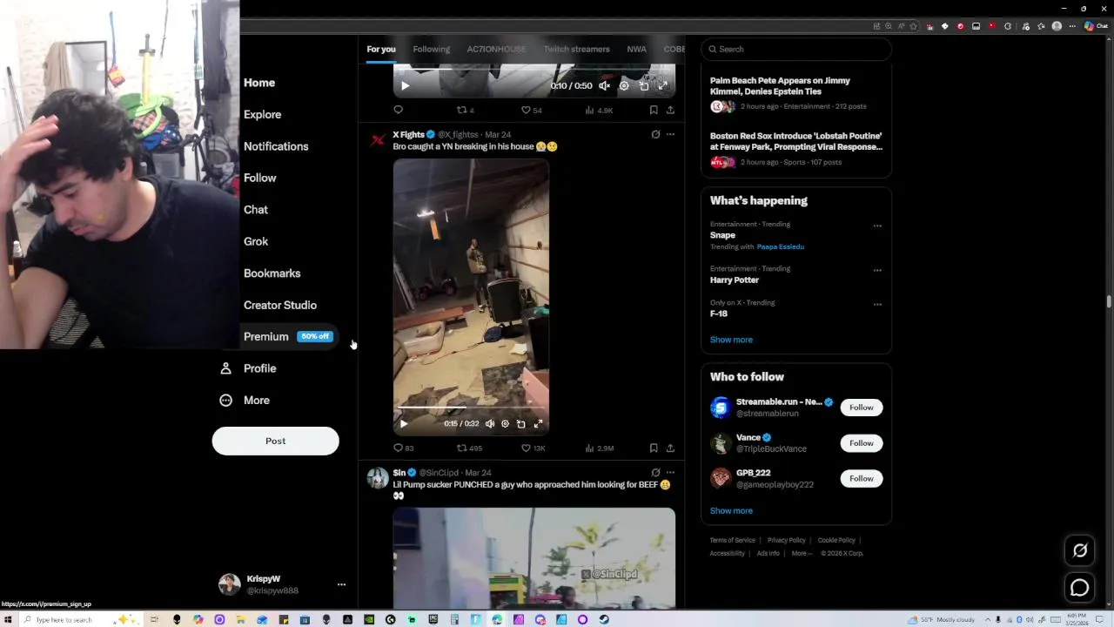
Task: Open more options for Snape trend
Action: pos(877,226)
